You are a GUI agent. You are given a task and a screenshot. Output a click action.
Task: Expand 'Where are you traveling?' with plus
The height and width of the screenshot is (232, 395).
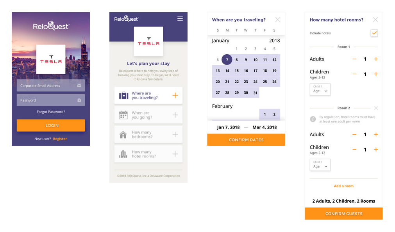[x=175, y=95]
